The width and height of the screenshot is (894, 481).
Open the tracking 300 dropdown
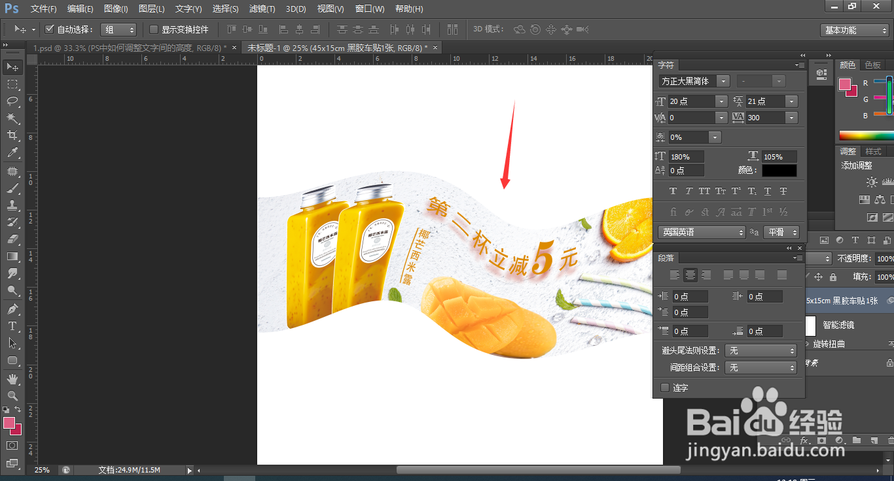791,118
